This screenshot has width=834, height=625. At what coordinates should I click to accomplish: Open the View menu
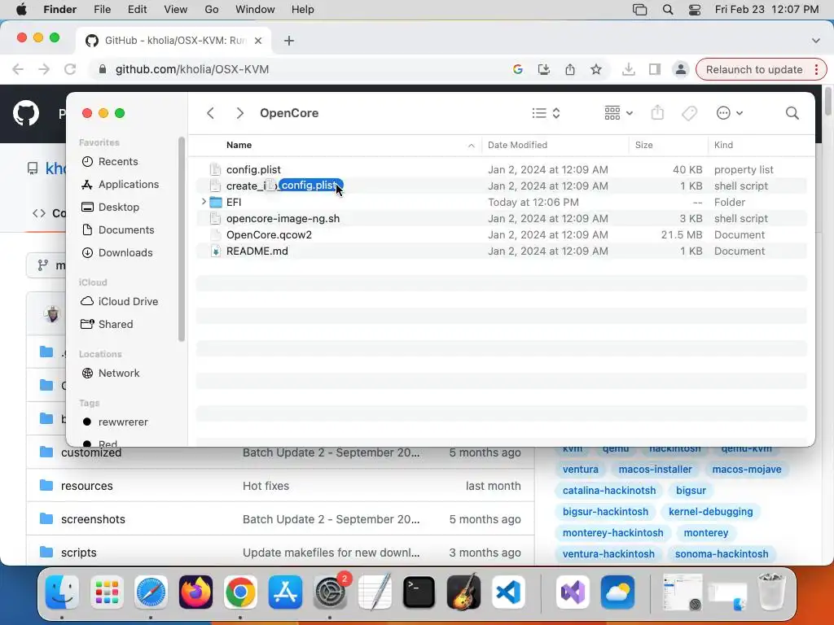pos(176,10)
